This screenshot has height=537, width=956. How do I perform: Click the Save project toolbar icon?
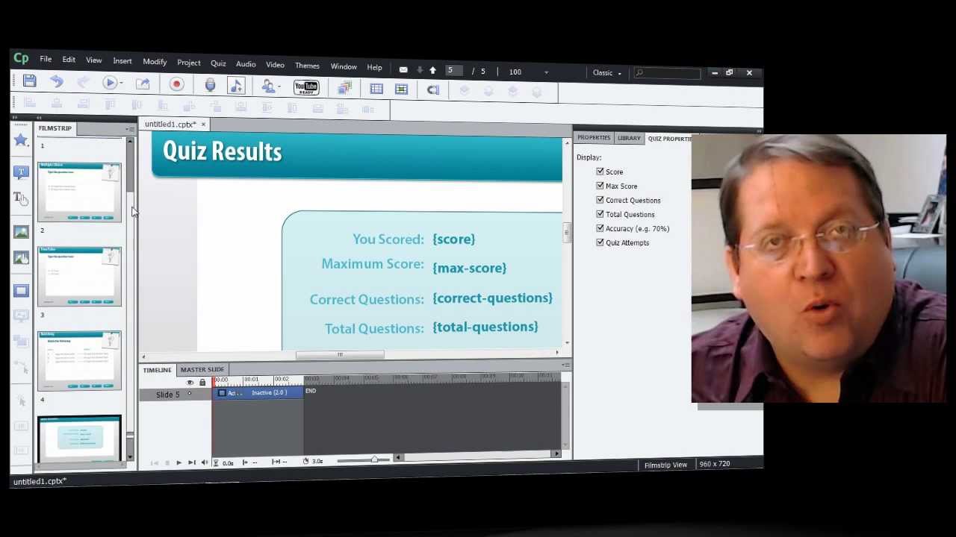coord(29,81)
